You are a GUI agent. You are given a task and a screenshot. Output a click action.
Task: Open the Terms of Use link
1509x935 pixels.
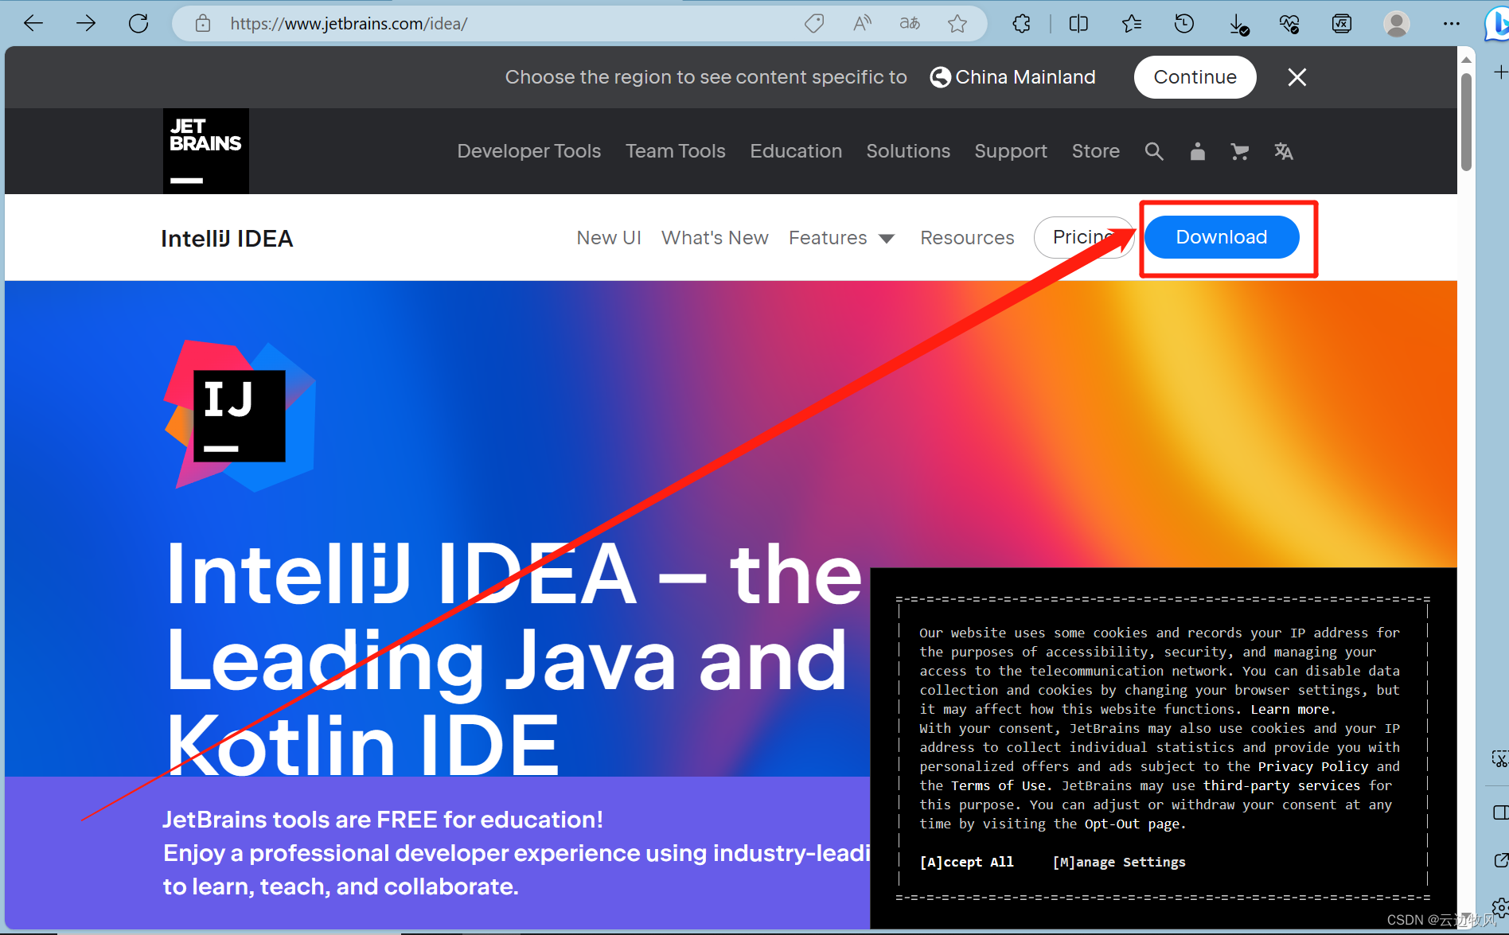coord(999,785)
